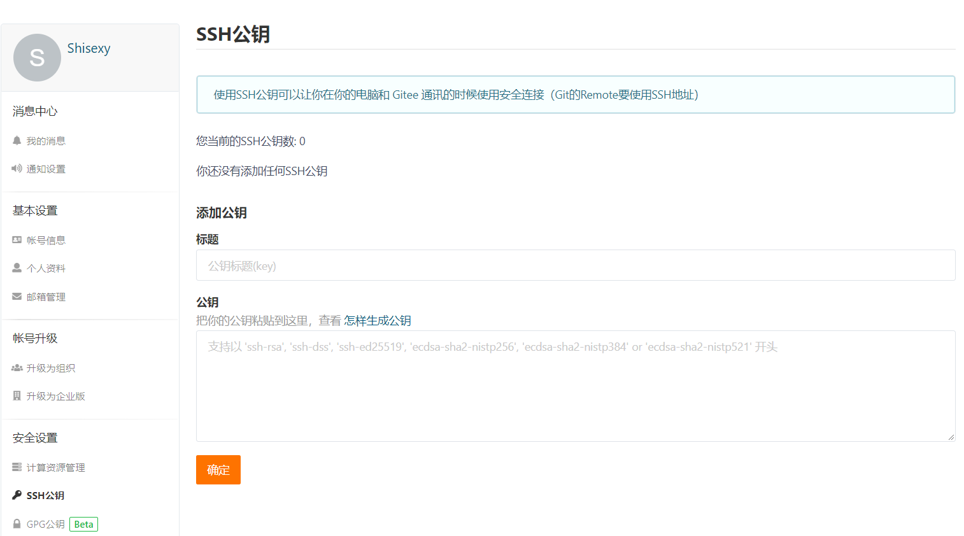Image resolution: width=964 pixels, height=536 pixels.
Task: Click text 您当前的SSH公钥数: 0
Action: (x=251, y=141)
